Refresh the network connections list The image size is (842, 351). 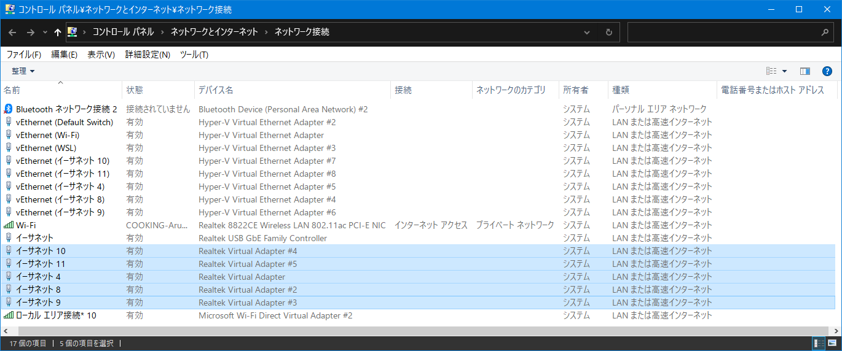(x=608, y=32)
